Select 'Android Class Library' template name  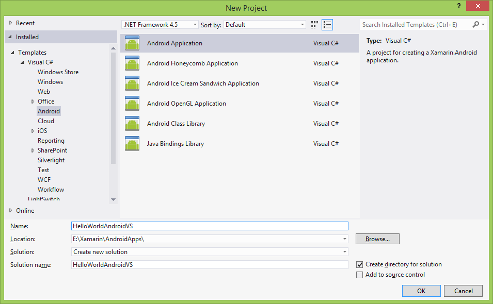[x=176, y=124]
